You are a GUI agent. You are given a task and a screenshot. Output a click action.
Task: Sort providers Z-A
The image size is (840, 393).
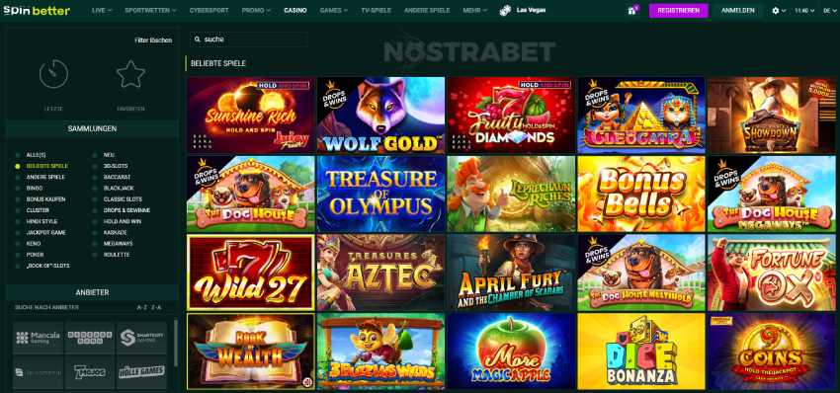click(156, 307)
